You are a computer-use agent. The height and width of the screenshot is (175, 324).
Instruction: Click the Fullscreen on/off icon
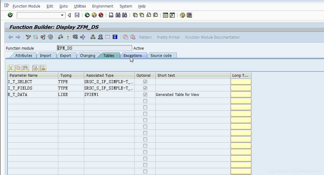[x=108, y=37]
